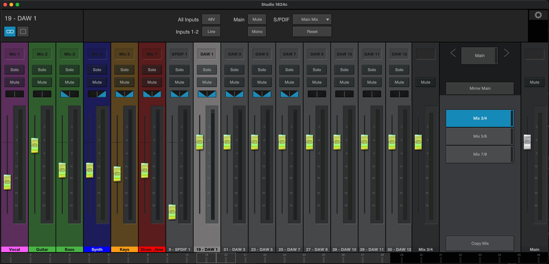The width and height of the screenshot is (549, 264).
Task: Mute the Main fader channel
Action: (535, 82)
